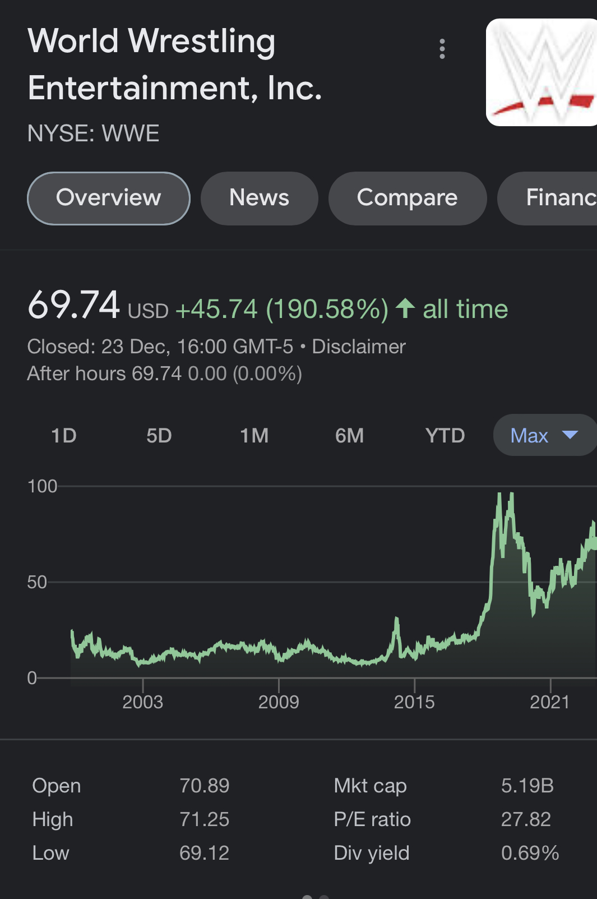Click the World Wrestling Entertainment, Inc. title
The height and width of the screenshot is (899, 597).
point(175,64)
